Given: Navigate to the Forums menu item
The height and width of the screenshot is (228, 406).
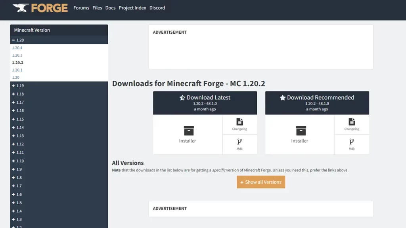Looking at the screenshot, I should click(81, 8).
